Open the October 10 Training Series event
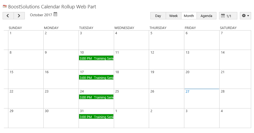254x133 pixels. pyautogui.click(x=96, y=58)
